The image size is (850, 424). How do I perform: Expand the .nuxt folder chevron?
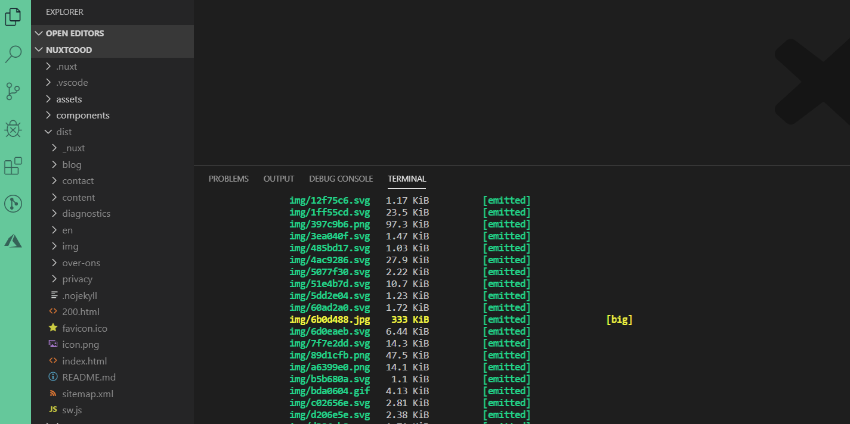click(48, 66)
